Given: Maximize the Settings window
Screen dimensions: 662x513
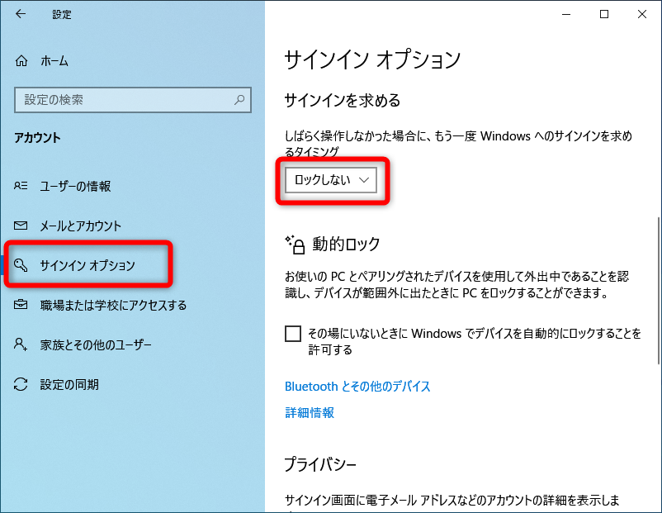Looking at the screenshot, I should pos(604,14).
